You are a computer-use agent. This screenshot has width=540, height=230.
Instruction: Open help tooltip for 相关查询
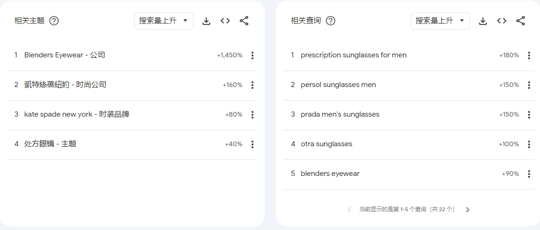(x=331, y=21)
